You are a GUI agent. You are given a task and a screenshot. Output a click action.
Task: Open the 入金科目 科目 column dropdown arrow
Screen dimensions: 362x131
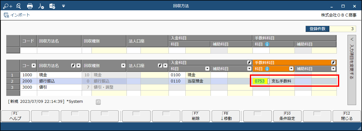click(x=207, y=69)
